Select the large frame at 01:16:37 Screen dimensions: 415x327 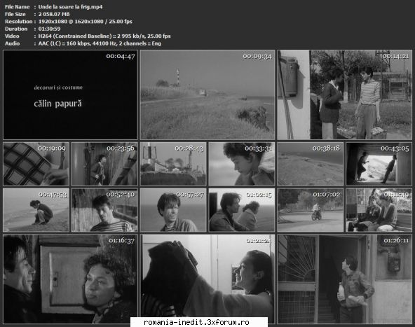[70, 279]
